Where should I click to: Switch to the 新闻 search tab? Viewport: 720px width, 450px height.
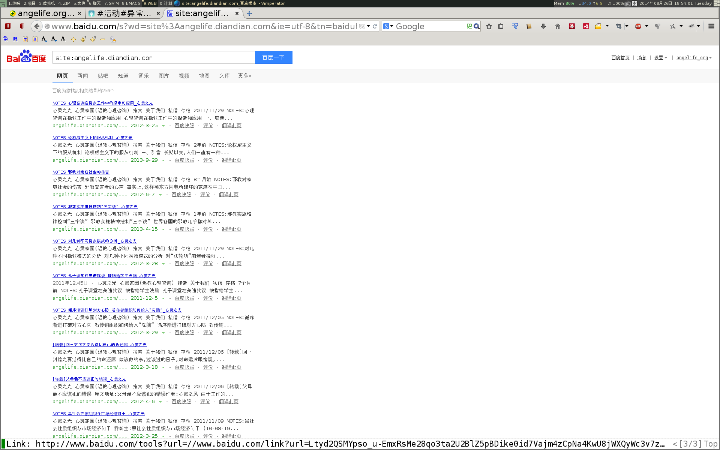(82, 76)
